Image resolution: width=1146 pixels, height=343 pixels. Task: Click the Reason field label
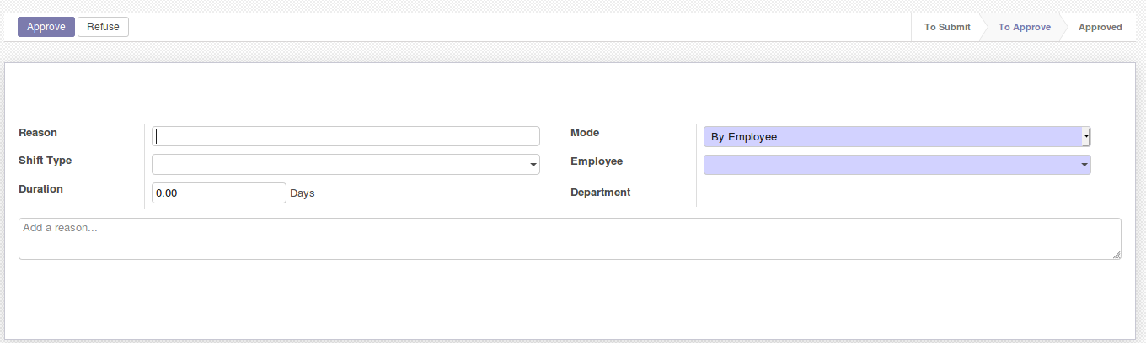click(38, 133)
